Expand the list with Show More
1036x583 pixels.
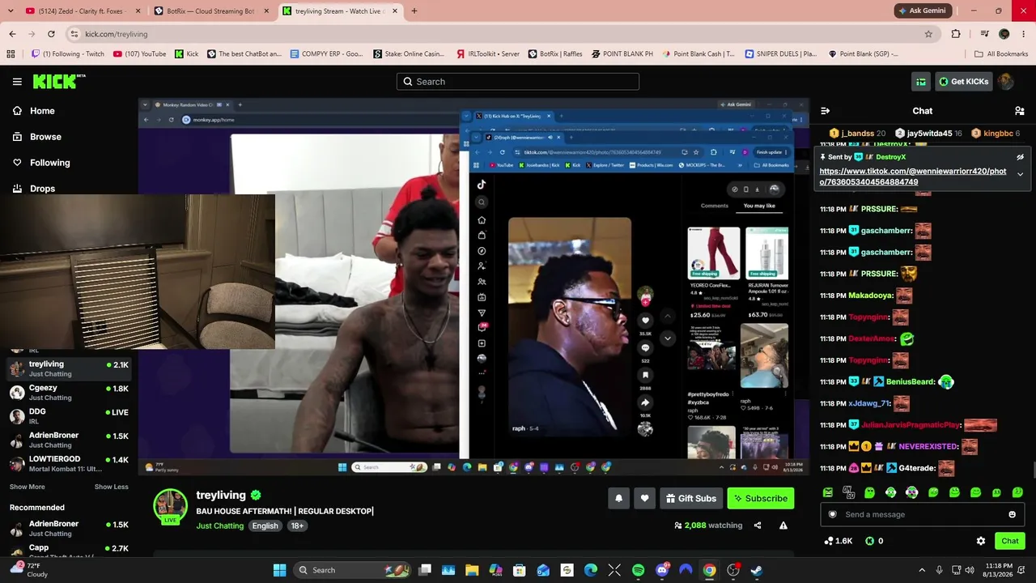pos(27,487)
